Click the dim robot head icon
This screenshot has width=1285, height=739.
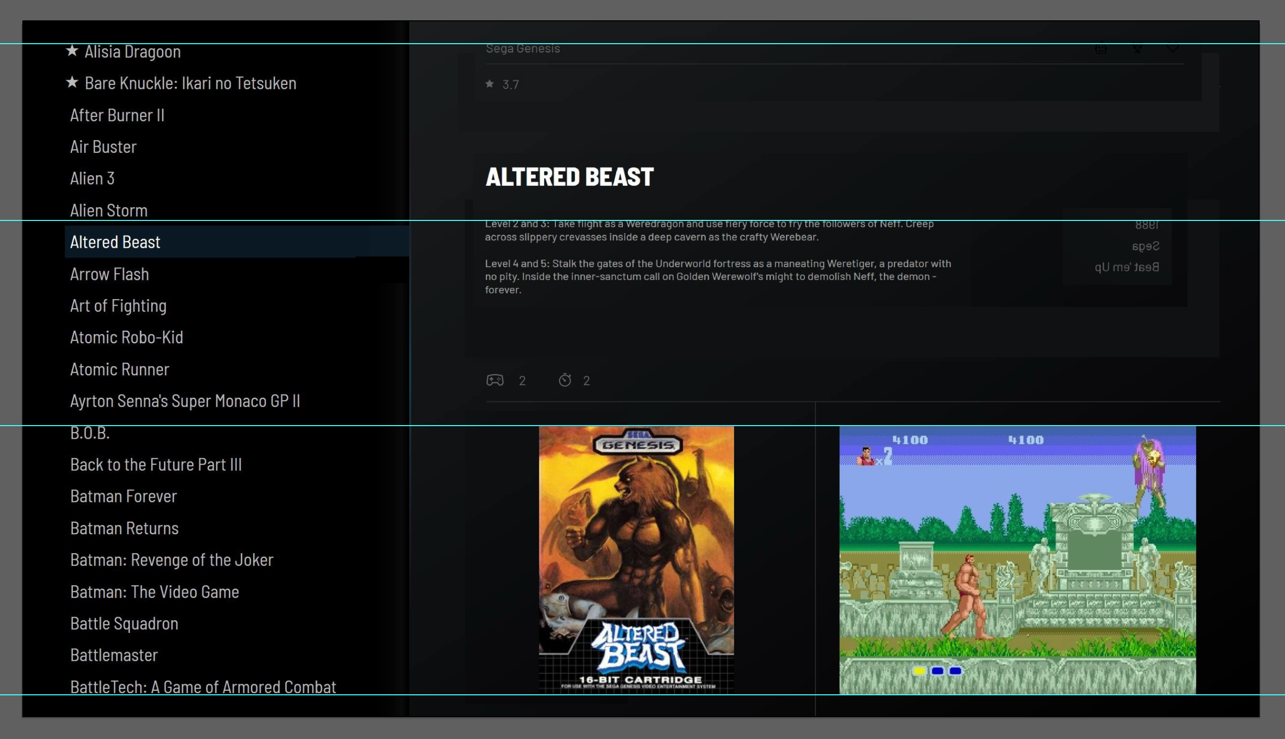coord(1101,48)
